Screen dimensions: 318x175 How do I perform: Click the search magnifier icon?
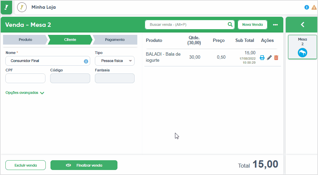pos(230,24)
